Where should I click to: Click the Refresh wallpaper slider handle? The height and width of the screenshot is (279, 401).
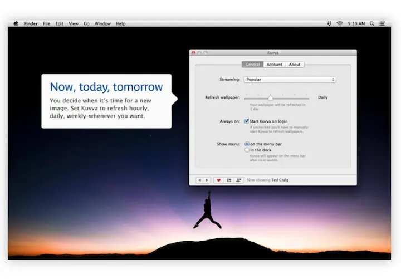(270, 97)
